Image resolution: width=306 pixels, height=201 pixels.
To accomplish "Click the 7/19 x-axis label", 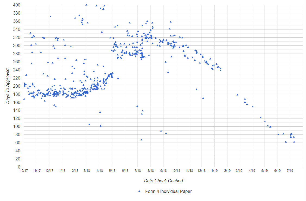I will (x=290, y=171).
